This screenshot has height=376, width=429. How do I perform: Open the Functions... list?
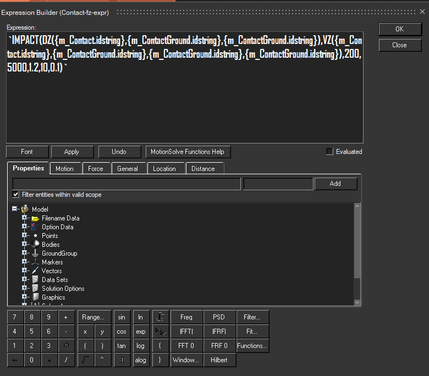click(252, 345)
